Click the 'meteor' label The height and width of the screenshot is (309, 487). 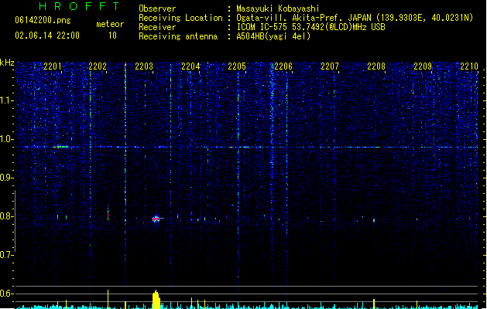(110, 24)
